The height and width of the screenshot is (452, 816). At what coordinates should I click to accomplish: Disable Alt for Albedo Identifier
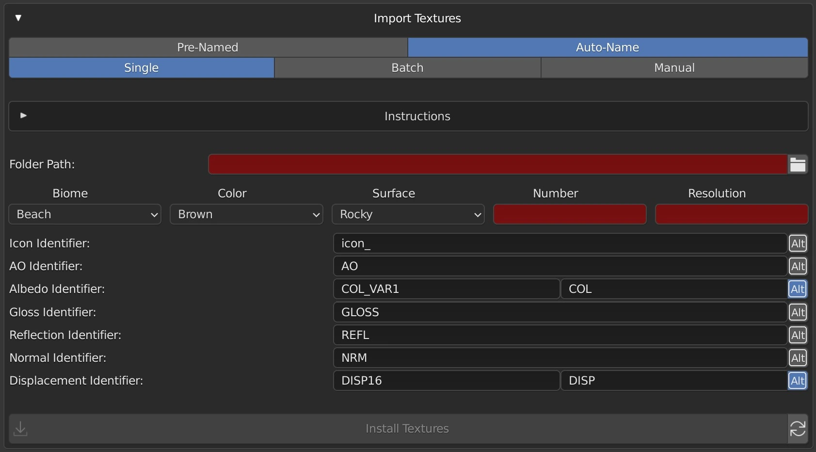(798, 289)
